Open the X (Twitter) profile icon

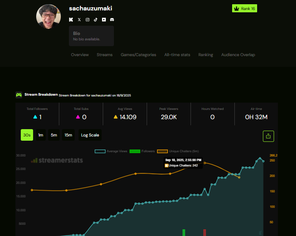(x=79, y=20)
